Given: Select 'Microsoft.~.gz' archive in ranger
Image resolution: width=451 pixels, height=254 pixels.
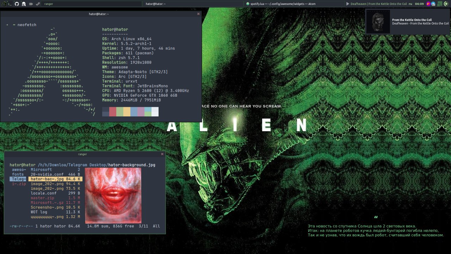Looking at the screenshot, I should coord(55,202).
